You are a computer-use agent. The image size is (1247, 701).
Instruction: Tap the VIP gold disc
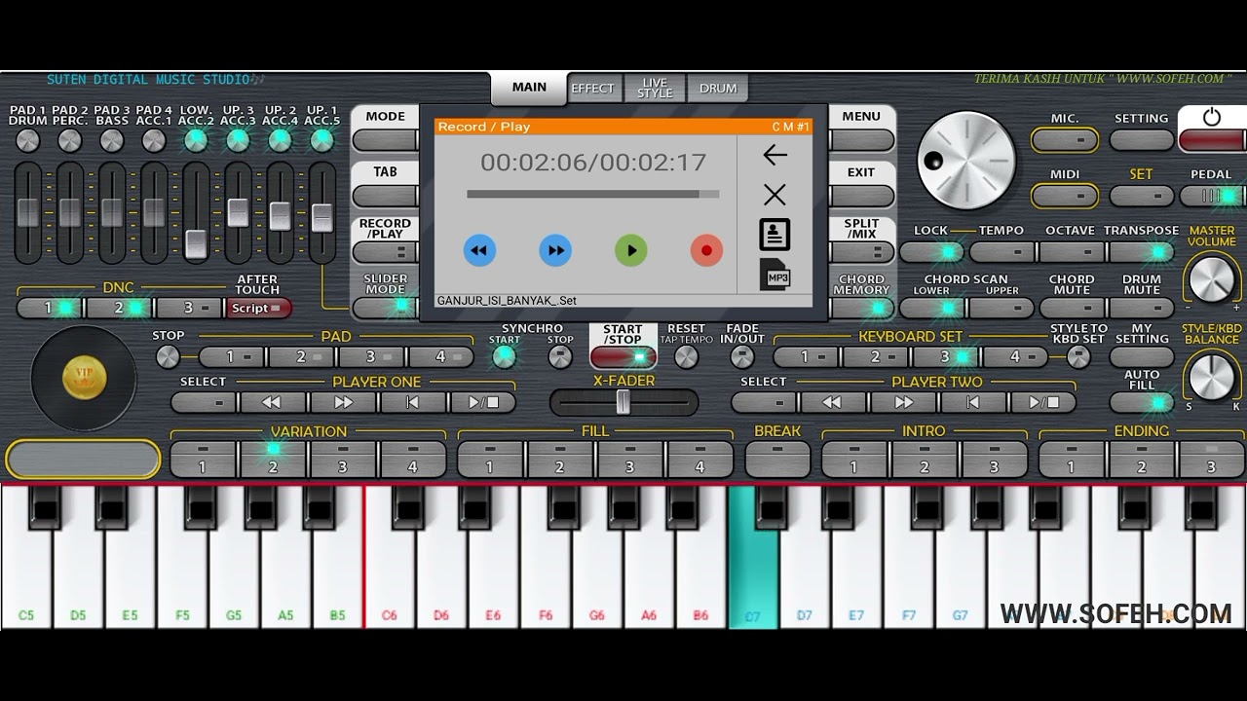[85, 378]
